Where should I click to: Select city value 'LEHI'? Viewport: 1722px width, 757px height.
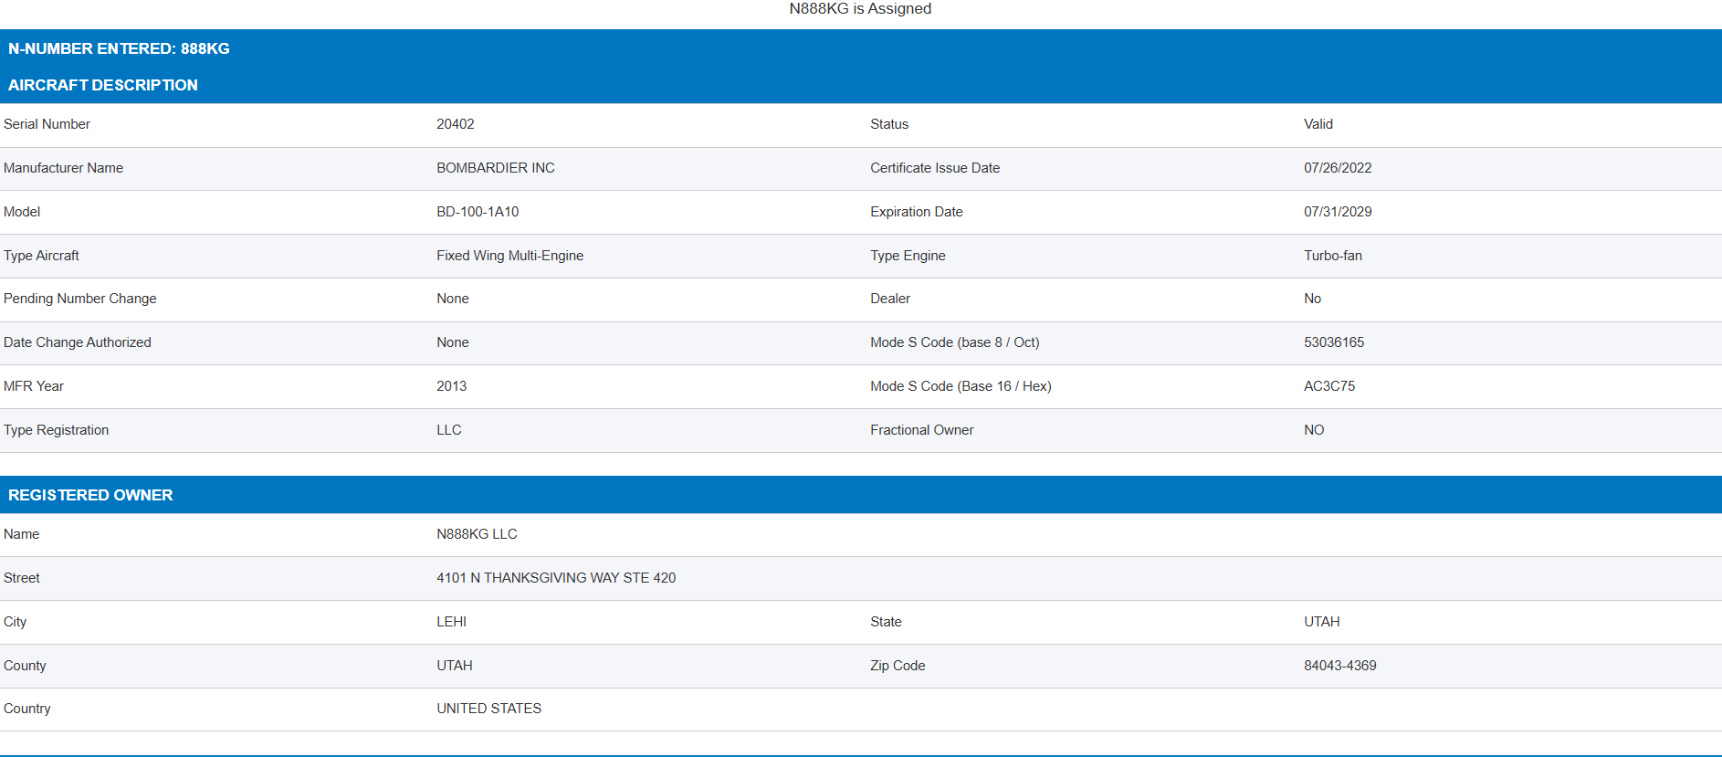coord(452,622)
